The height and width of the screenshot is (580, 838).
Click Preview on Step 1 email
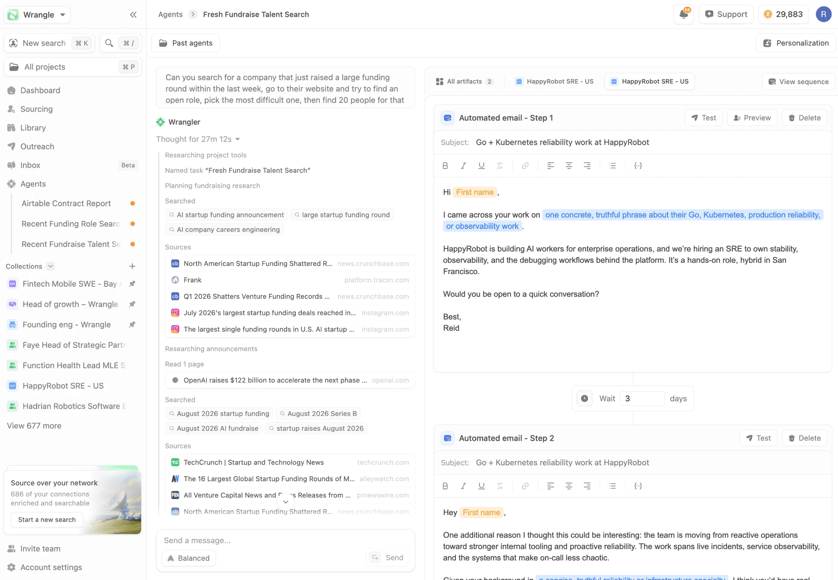pyautogui.click(x=752, y=118)
